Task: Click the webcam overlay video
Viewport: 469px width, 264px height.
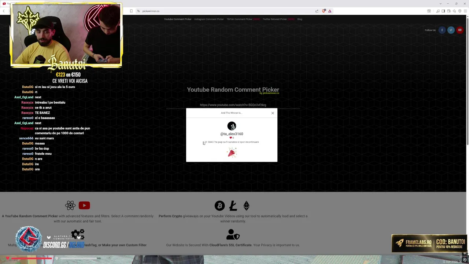Action: click(x=66, y=34)
